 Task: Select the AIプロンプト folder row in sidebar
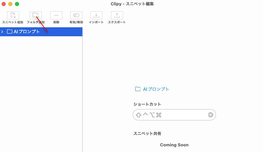(41, 32)
